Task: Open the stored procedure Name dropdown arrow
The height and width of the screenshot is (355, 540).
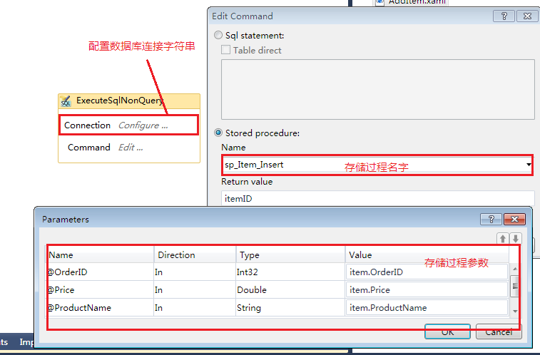Action: (x=529, y=165)
